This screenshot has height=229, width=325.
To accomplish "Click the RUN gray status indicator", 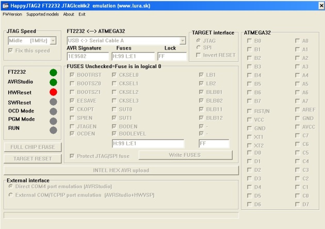I will (x=53, y=130).
